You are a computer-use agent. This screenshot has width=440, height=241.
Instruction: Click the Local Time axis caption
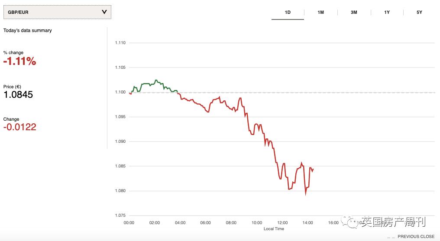274,228
